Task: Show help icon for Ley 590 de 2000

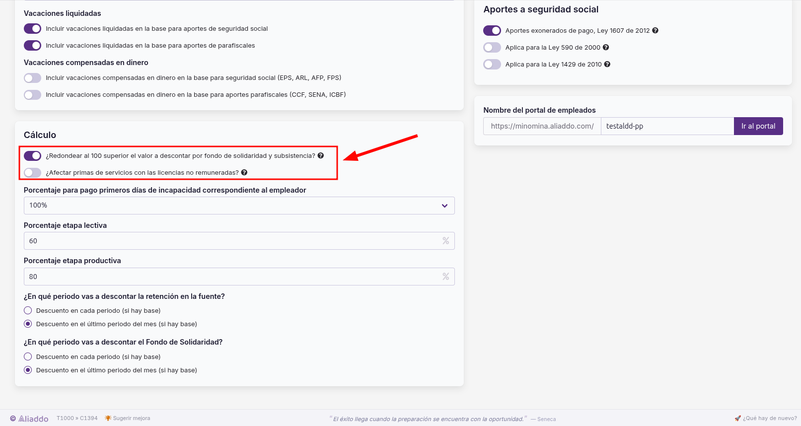Action: [x=606, y=48]
